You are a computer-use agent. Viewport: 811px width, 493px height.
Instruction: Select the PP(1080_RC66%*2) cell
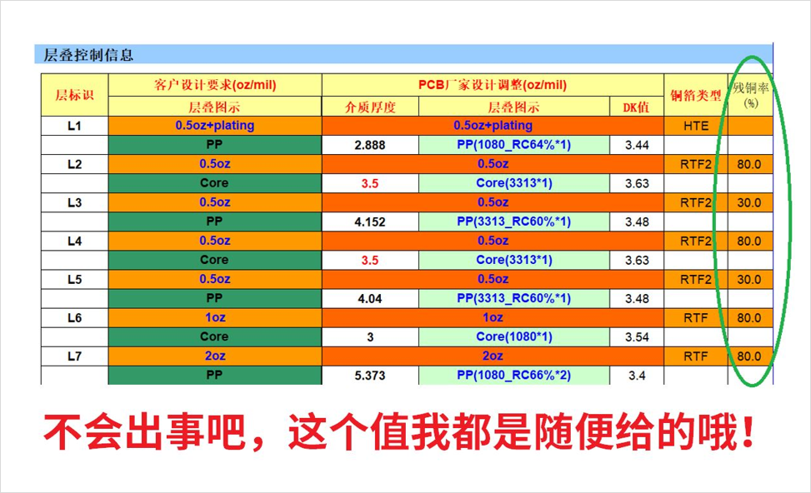pyautogui.click(x=514, y=376)
